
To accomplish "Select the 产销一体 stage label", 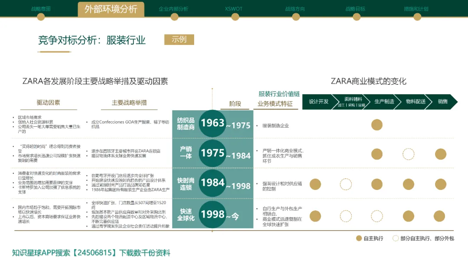I will click(x=185, y=153).
